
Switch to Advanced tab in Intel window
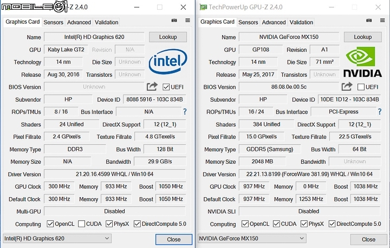click(x=79, y=22)
